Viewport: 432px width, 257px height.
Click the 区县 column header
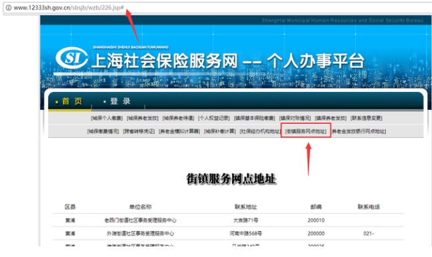coord(70,207)
